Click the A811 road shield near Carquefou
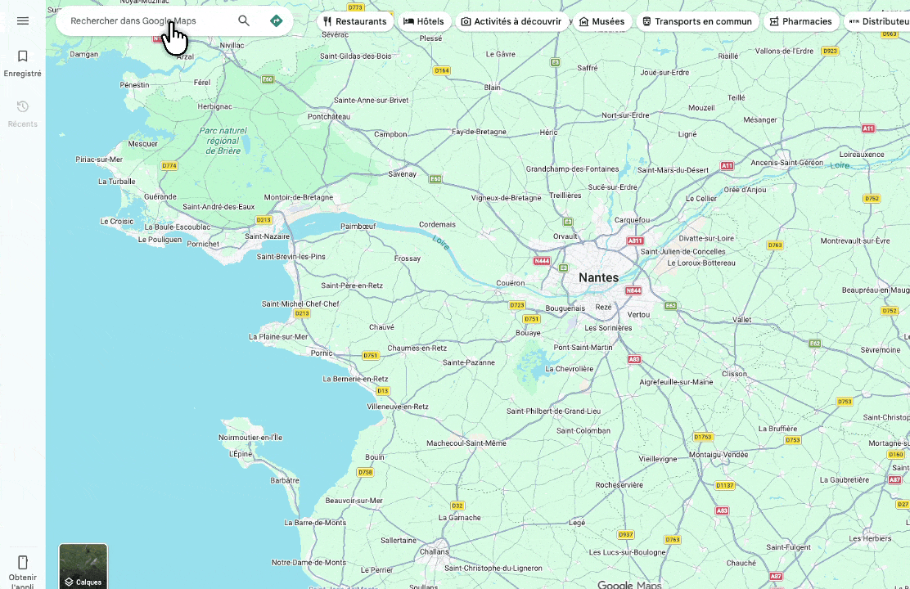The image size is (910, 589). point(635,241)
